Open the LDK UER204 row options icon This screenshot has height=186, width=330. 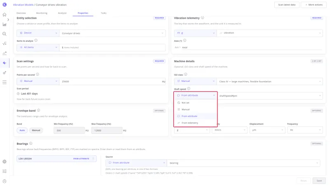(93, 159)
